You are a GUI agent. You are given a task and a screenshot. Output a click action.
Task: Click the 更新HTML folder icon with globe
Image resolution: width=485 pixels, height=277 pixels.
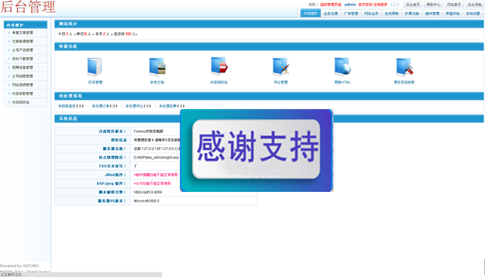pos(342,66)
